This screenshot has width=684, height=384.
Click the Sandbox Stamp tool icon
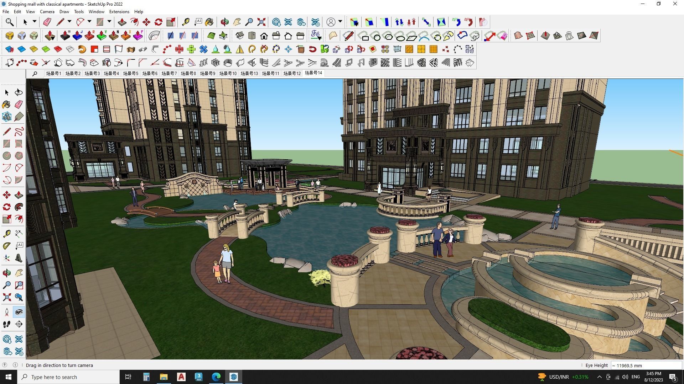coord(558,36)
